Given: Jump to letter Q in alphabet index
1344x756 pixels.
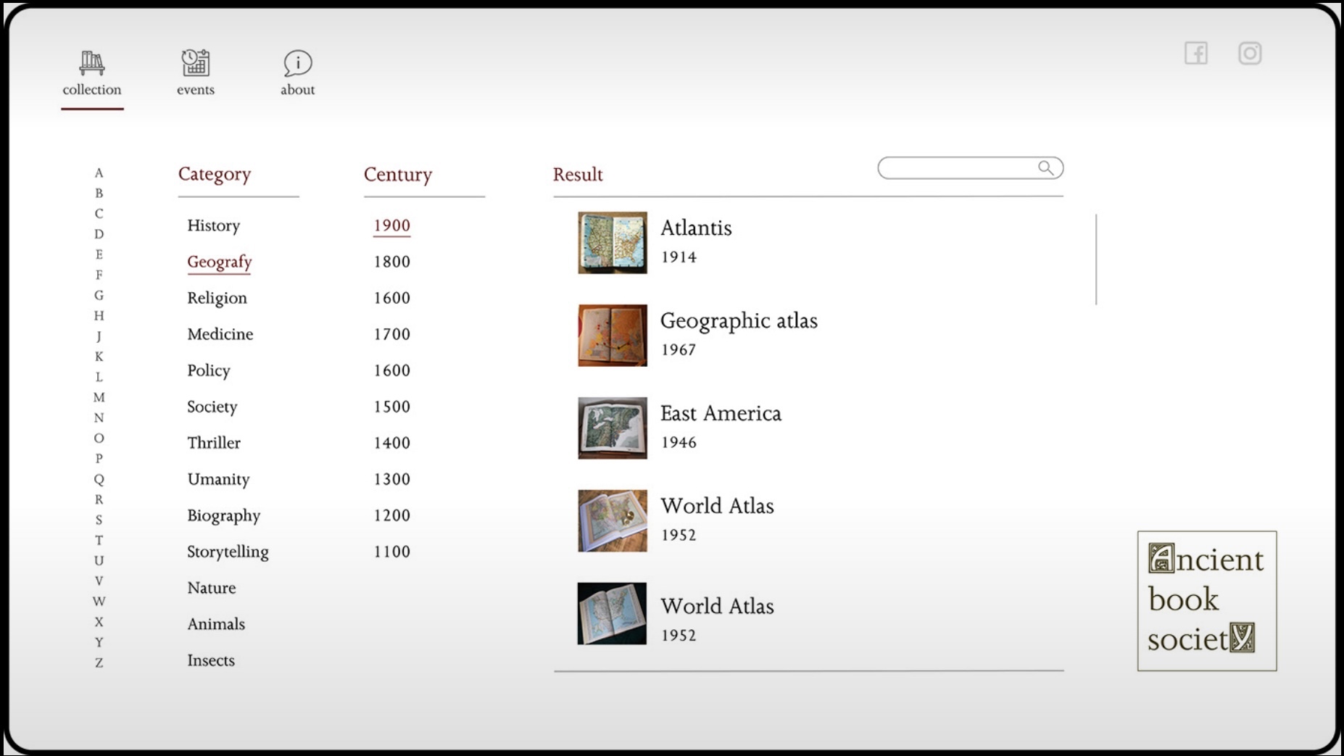Looking at the screenshot, I should pos(99,479).
